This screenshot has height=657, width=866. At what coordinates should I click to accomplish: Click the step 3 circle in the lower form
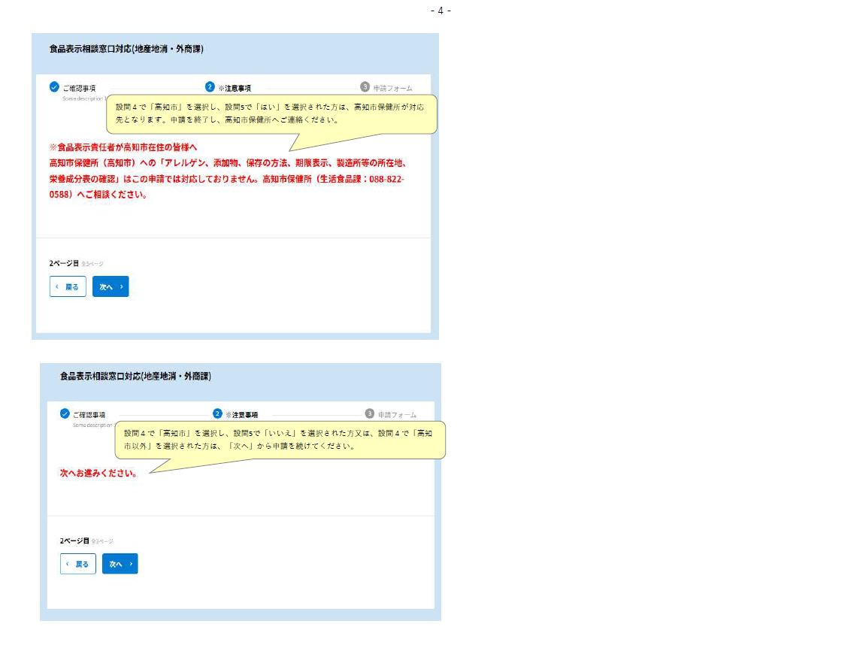click(x=370, y=414)
